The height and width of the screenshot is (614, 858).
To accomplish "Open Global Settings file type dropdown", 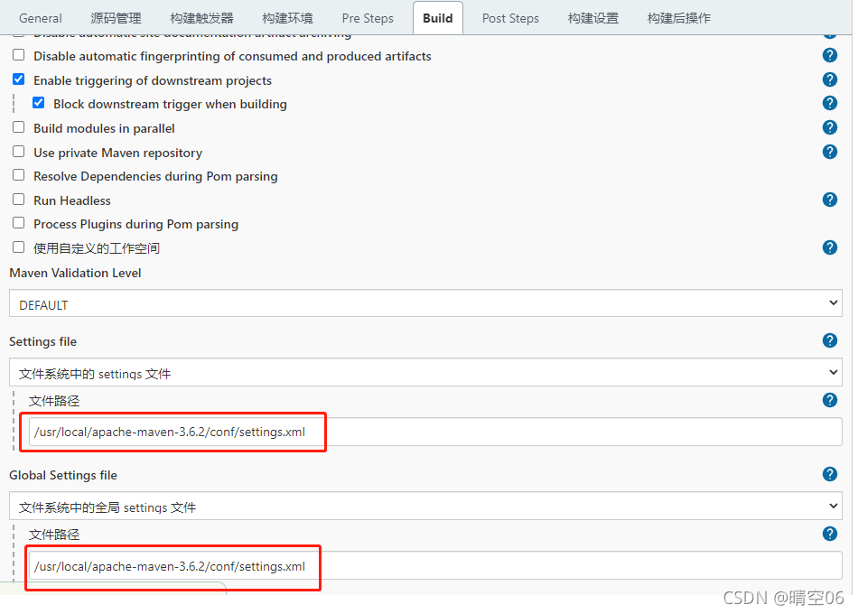I will pyautogui.click(x=425, y=507).
